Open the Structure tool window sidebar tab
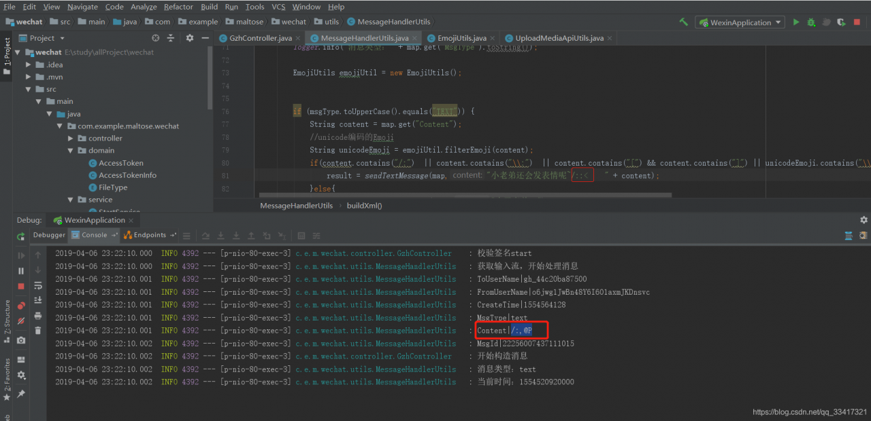The width and height of the screenshot is (871, 421). pos(7,321)
